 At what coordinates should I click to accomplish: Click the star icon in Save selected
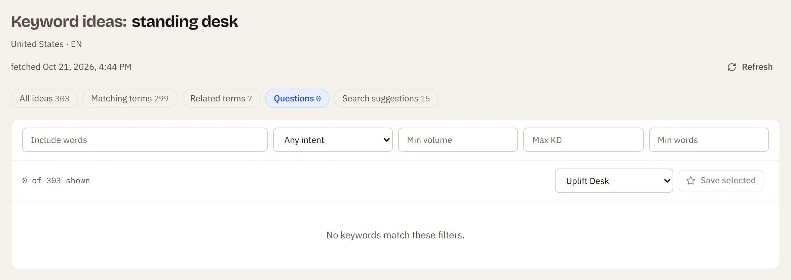[x=691, y=181]
